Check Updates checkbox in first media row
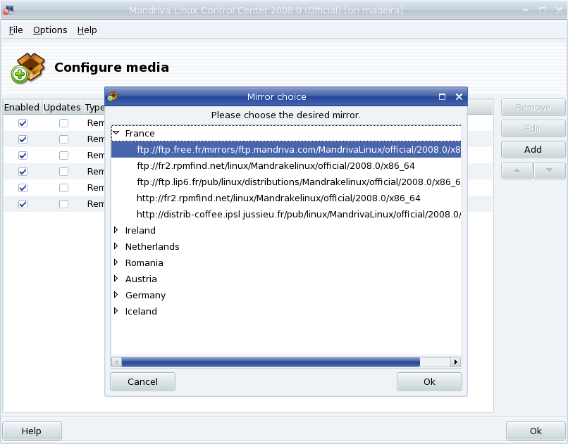Screen dimensions: 568x444 [x=63, y=123]
